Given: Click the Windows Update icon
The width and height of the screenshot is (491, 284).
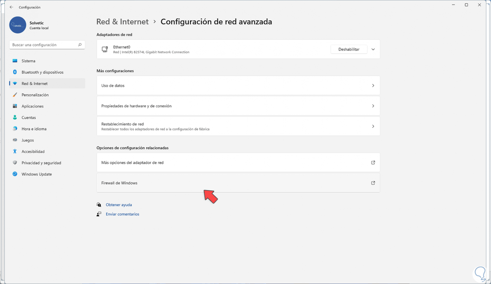Looking at the screenshot, I should tap(15, 174).
